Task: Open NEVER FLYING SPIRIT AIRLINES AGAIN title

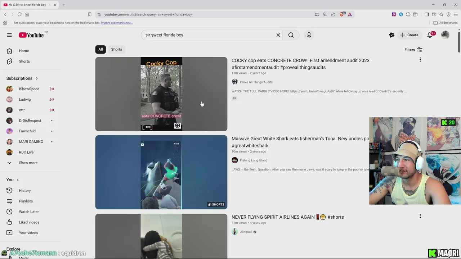Action: [287, 217]
